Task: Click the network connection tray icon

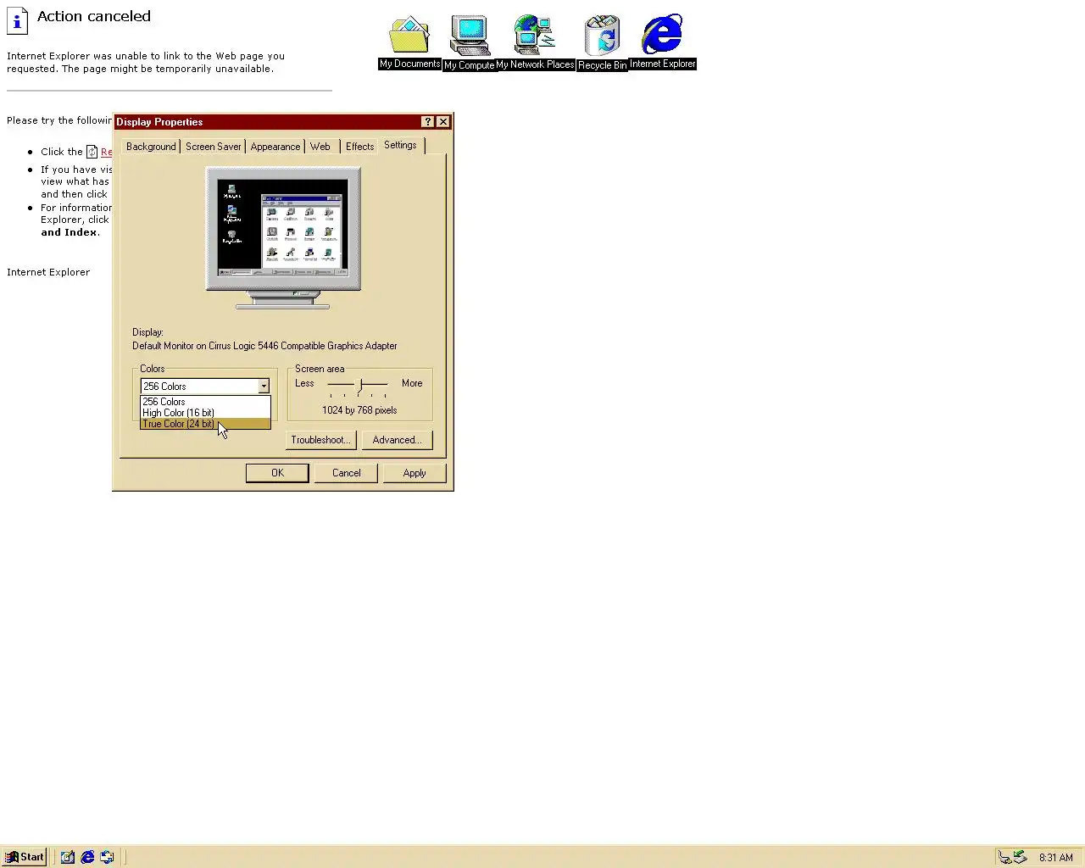Action: click(x=1004, y=857)
